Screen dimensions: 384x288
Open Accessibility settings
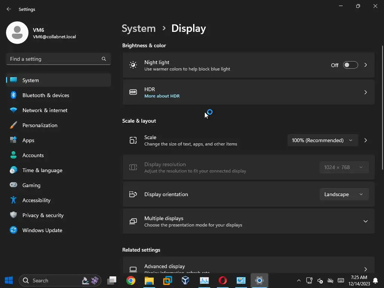pyautogui.click(x=58, y=200)
